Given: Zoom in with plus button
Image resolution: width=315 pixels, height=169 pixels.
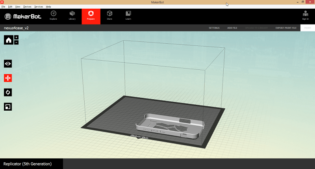Looking at the screenshot, I should tap(16, 37).
